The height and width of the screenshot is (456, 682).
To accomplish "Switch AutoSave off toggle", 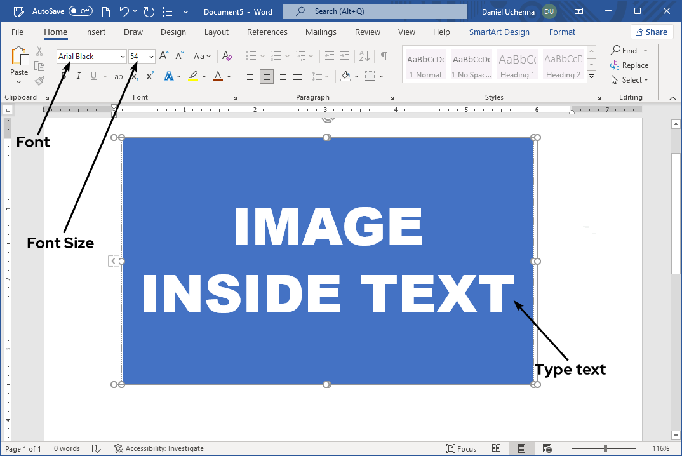I will (80, 11).
